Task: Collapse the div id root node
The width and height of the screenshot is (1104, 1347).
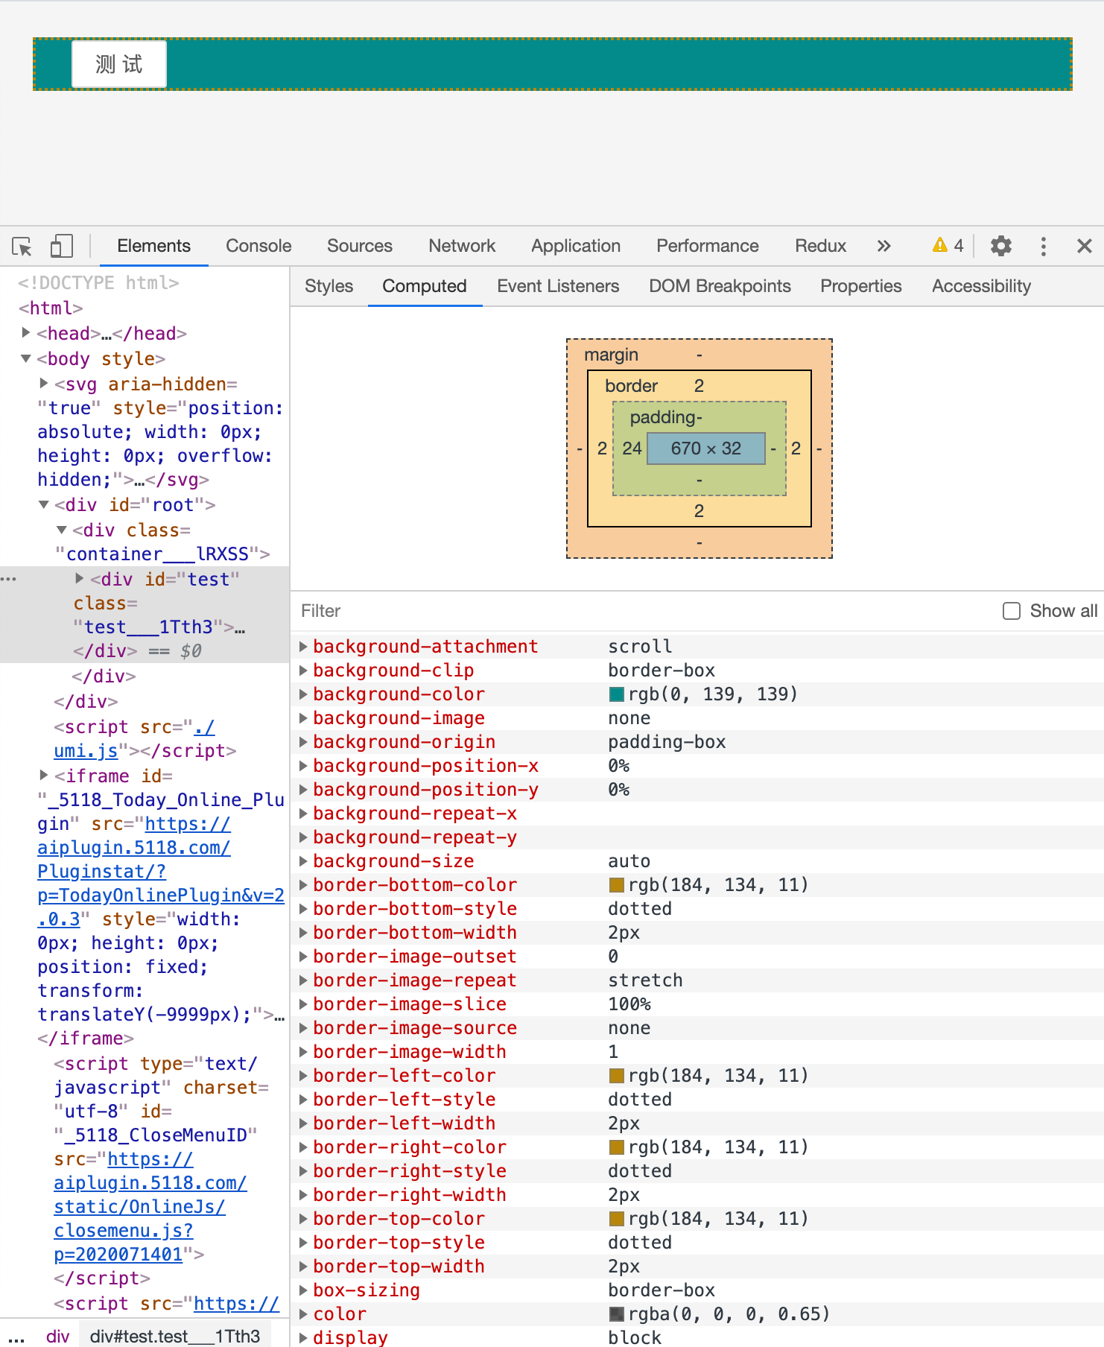Action: [44, 505]
